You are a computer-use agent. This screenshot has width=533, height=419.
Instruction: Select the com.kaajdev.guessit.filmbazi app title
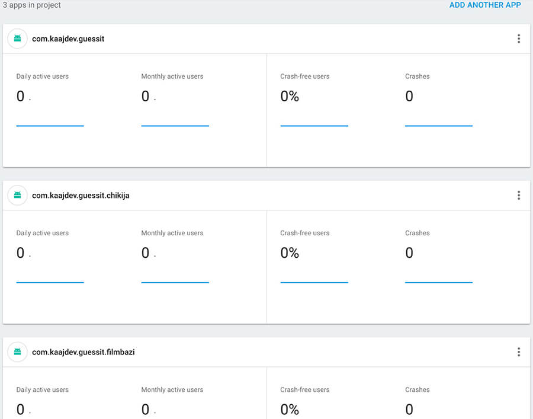tap(84, 352)
